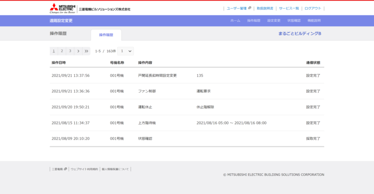Open 状態確認 in navigation bar
This screenshot has width=374, height=194.
click(294, 21)
